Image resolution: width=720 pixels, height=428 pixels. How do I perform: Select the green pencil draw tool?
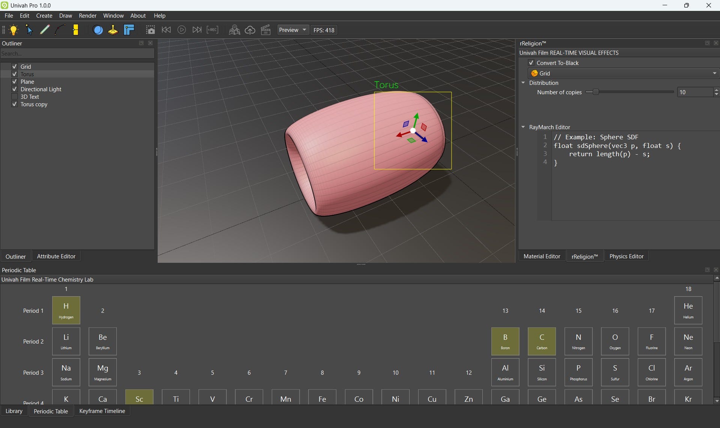[x=45, y=30]
